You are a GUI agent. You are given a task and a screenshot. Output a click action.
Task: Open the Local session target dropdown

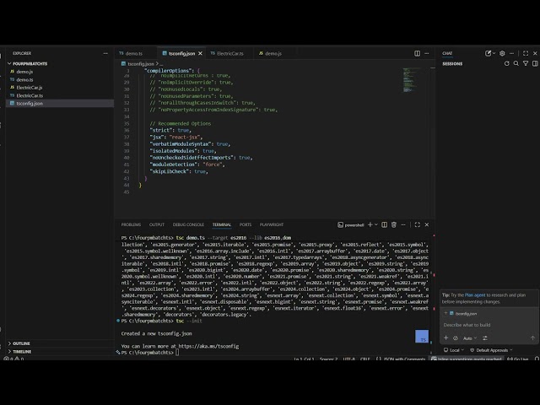(454, 350)
